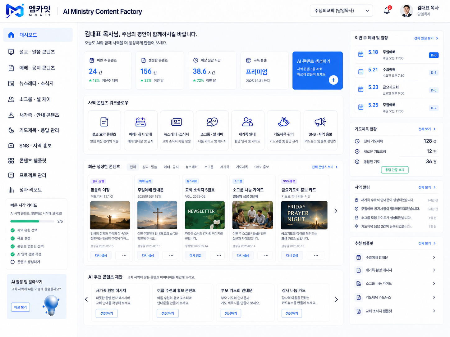
Task: Check the unchecked 콘텐츠 생성하기 step circle
Action: (x=12, y=262)
